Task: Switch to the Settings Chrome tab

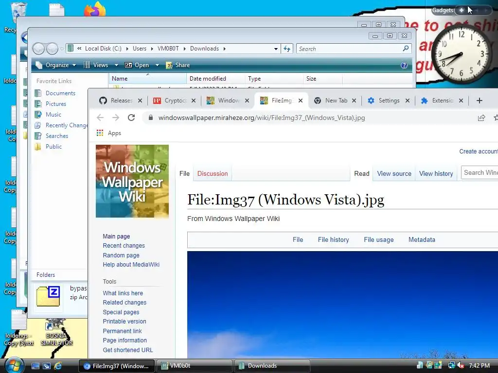Action: pos(388,101)
